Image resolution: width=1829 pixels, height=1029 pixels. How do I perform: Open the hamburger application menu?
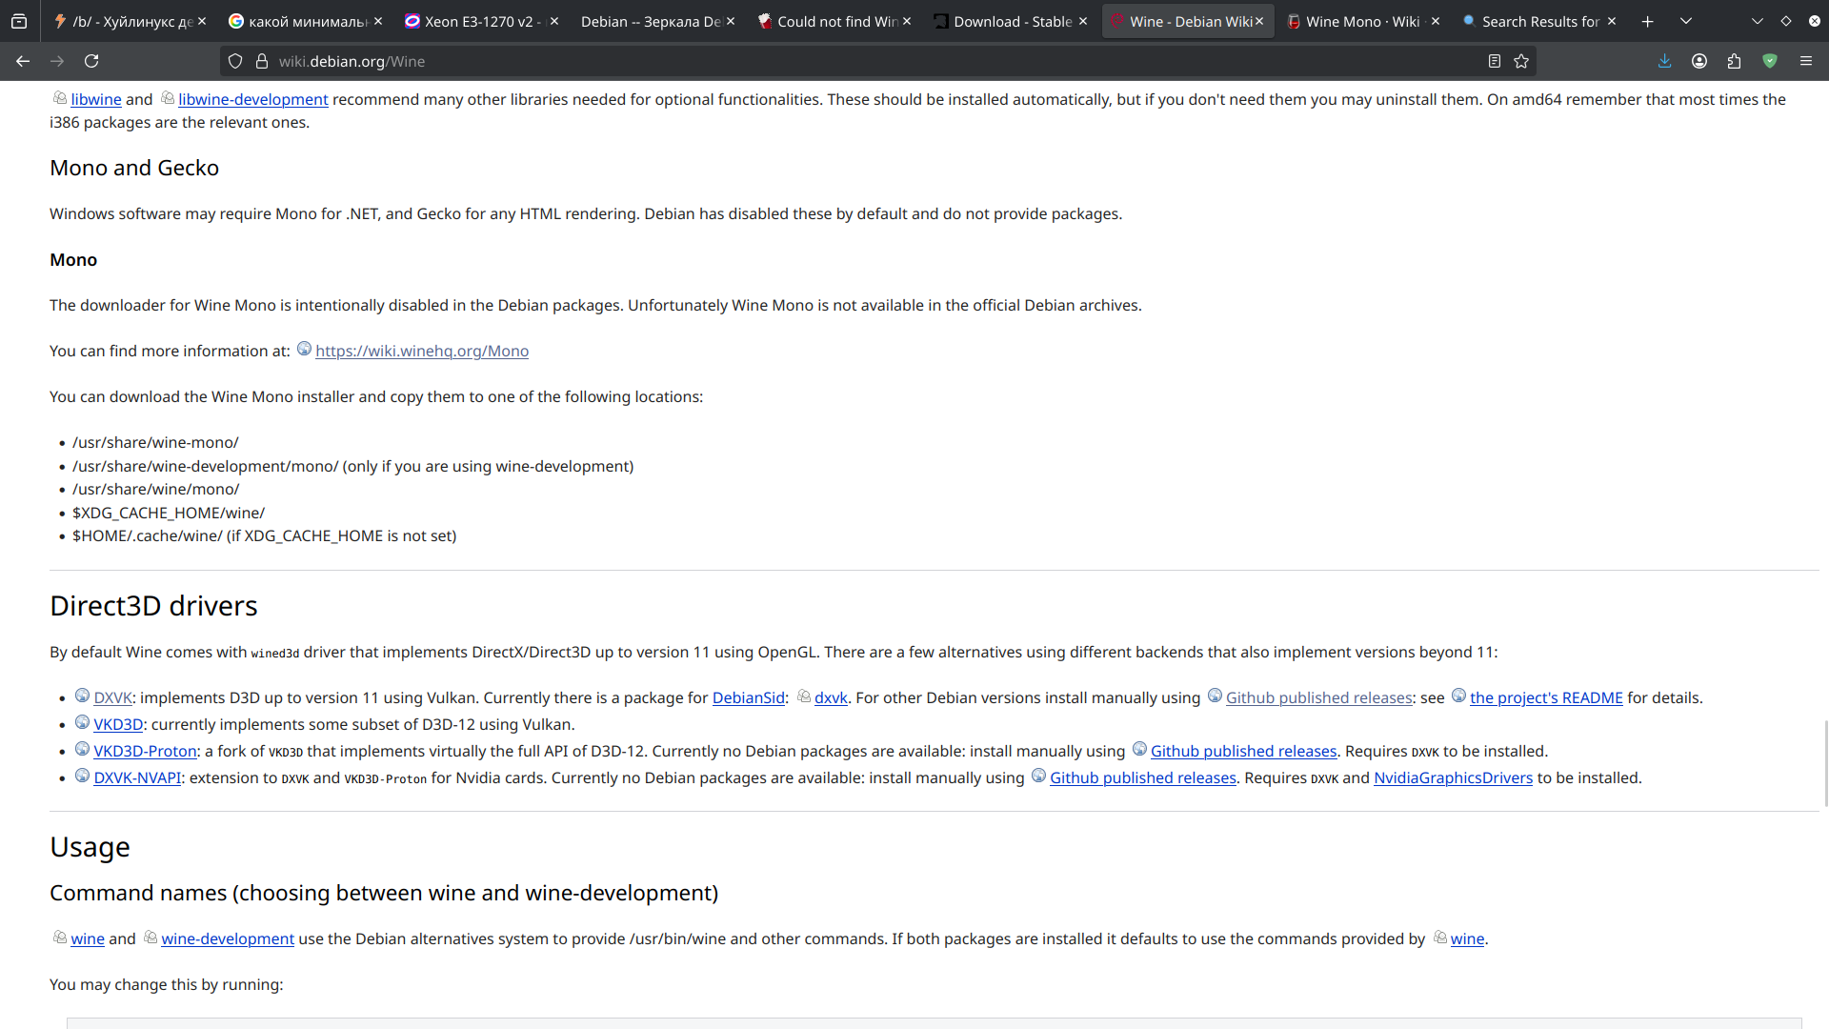(x=1805, y=61)
